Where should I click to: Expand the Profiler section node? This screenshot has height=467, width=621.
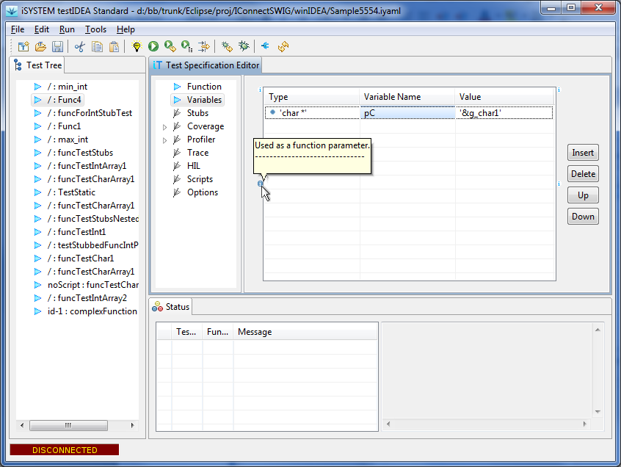pos(164,140)
